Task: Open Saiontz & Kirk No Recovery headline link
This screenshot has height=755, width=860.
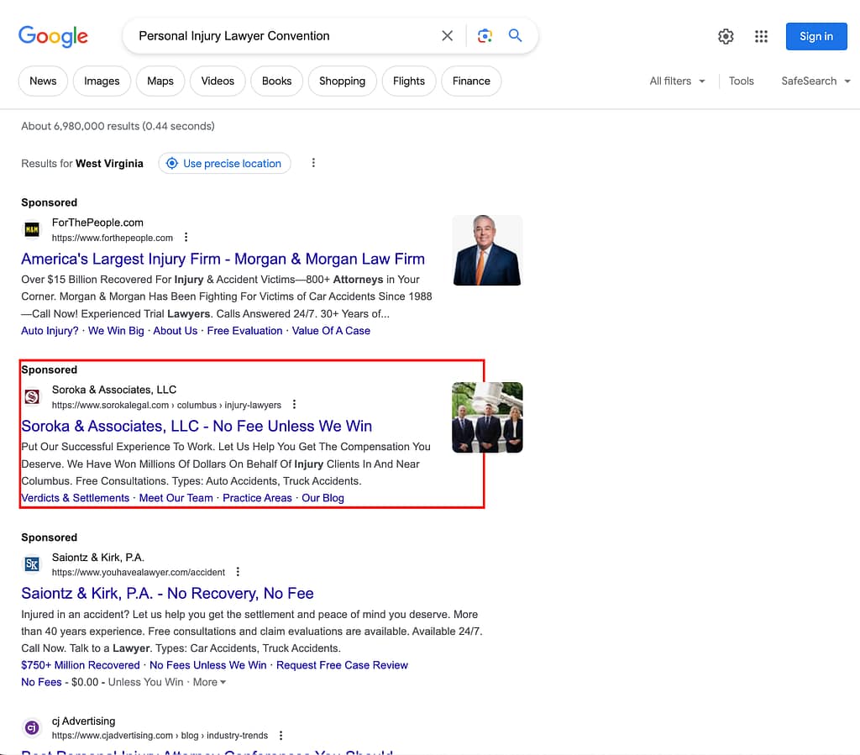Action: click(x=167, y=593)
